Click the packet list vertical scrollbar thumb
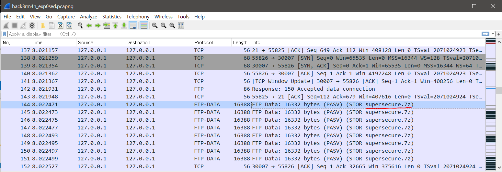The height and width of the screenshot is (172, 502). point(499,91)
